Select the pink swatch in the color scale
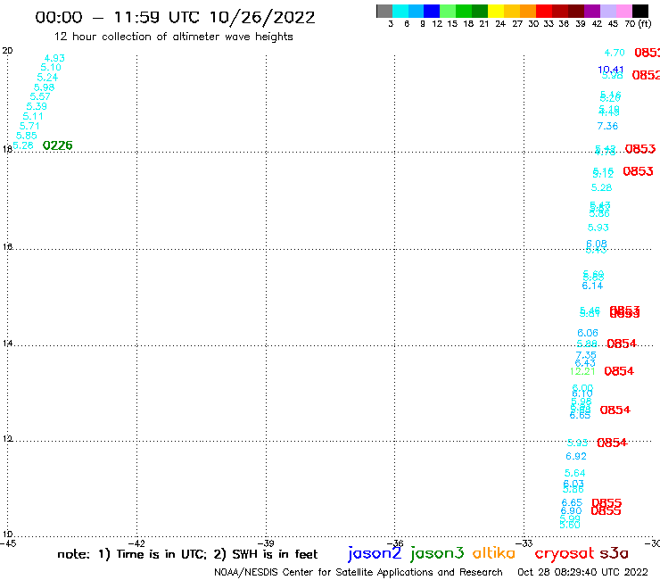 pyautogui.click(x=624, y=11)
